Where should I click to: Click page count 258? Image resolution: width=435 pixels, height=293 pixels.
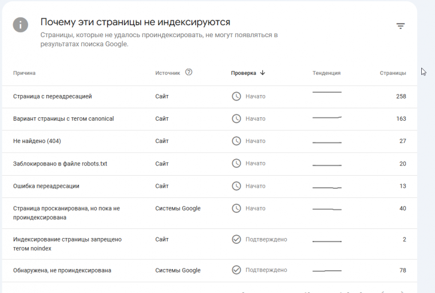tap(401, 96)
